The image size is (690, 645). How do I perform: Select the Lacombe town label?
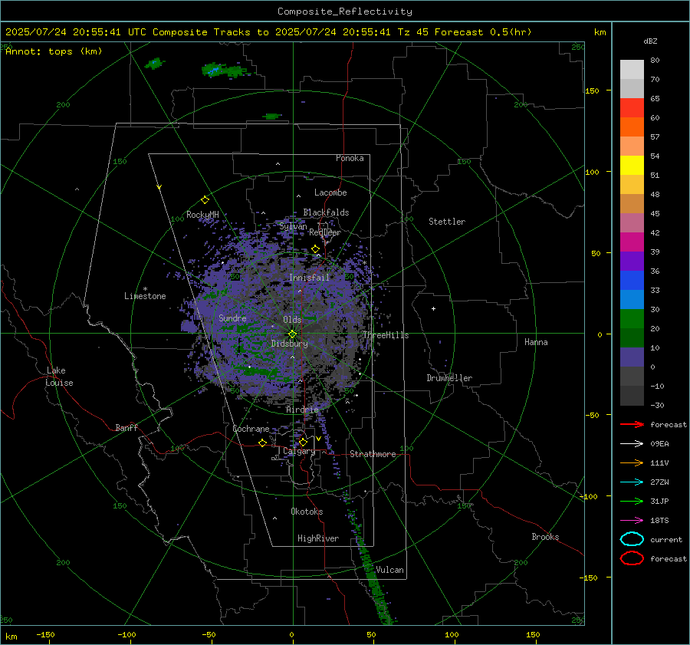(x=330, y=193)
